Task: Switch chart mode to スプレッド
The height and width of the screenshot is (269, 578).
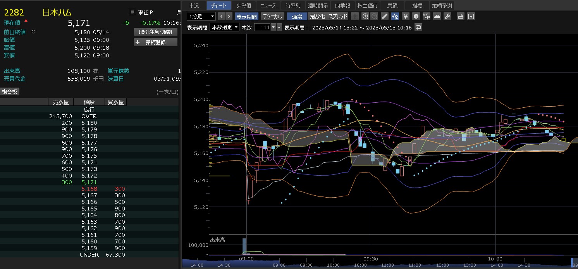Action: (x=338, y=17)
